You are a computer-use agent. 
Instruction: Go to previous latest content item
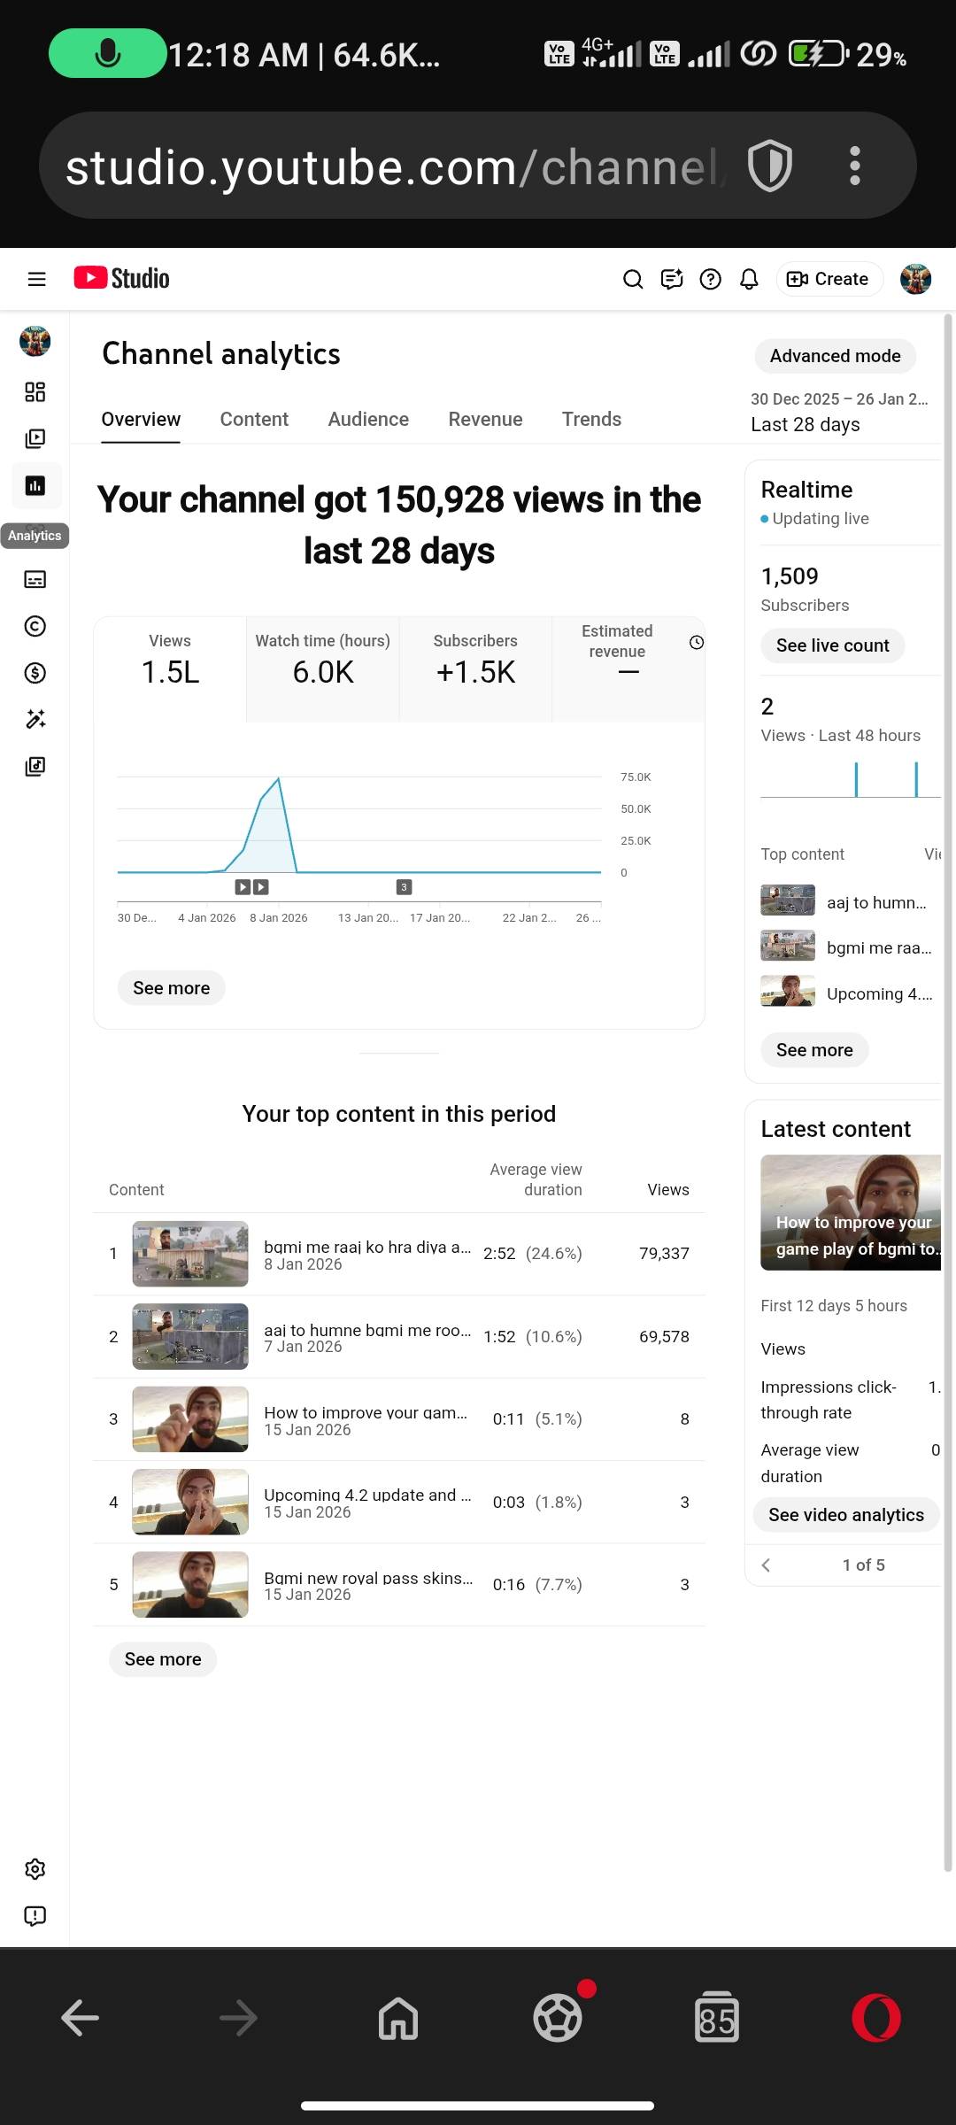(x=767, y=1565)
